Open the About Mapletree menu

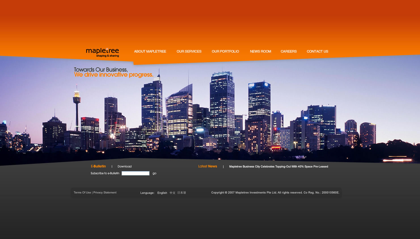[150, 51]
